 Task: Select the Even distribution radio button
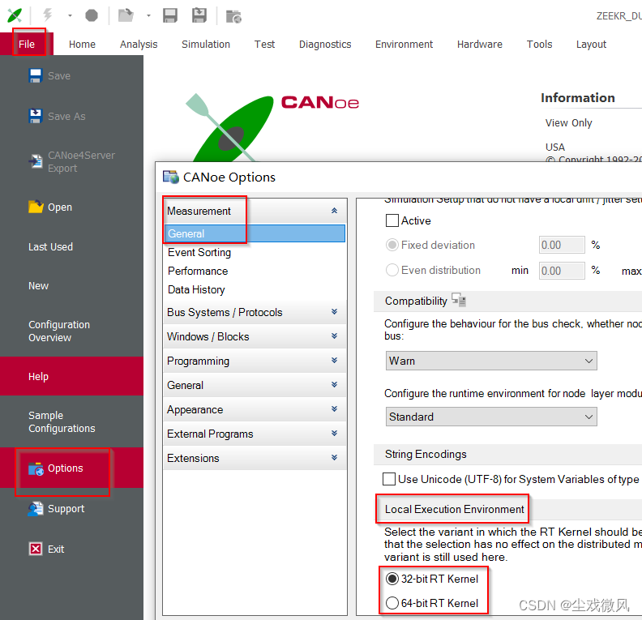(x=392, y=270)
